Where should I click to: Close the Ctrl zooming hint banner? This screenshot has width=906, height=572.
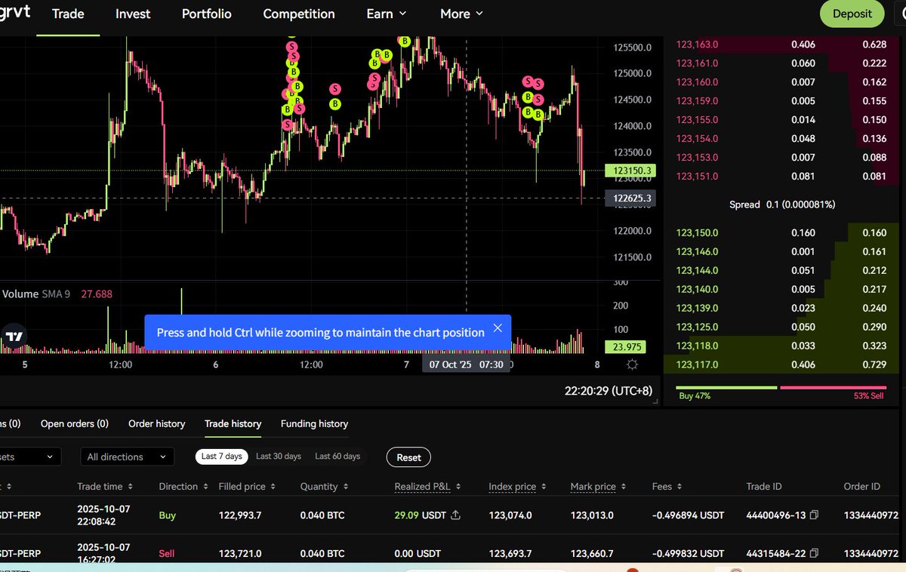coord(498,328)
